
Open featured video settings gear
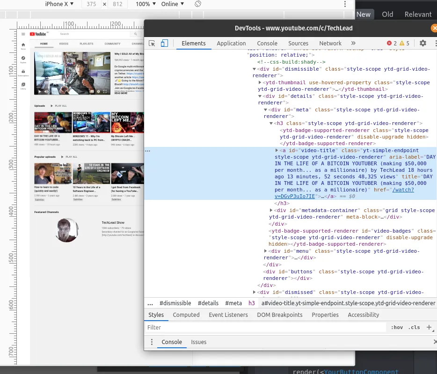[98, 91]
